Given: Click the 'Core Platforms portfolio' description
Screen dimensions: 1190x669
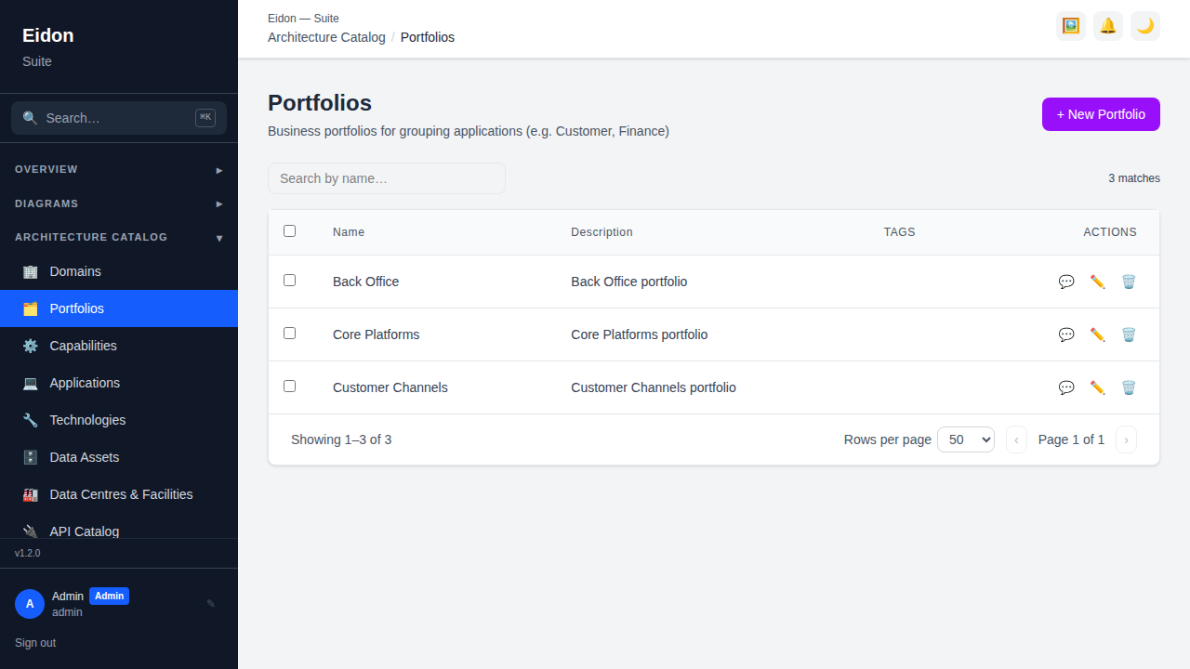Looking at the screenshot, I should tap(640, 334).
